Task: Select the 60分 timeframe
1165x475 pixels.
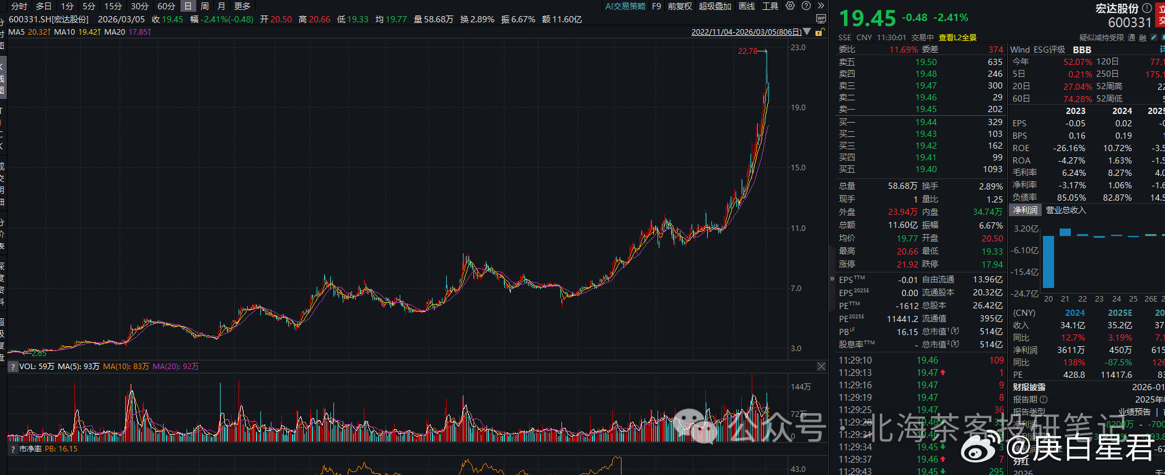Action: (166, 6)
